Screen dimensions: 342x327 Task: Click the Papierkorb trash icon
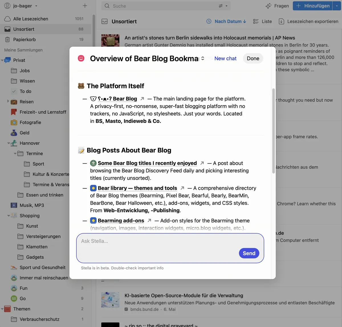tap(7, 39)
